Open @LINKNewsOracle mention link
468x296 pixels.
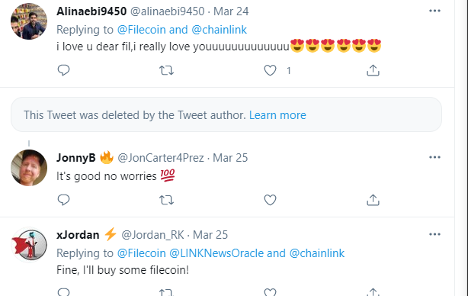click(216, 253)
